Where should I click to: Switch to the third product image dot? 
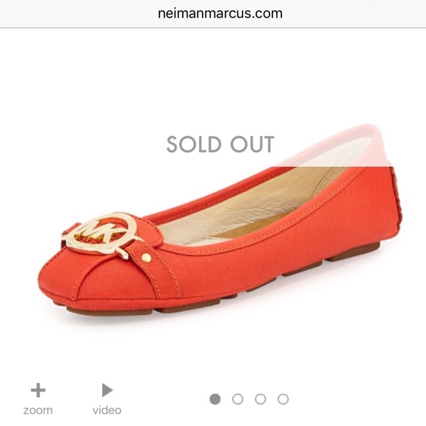tap(260, 399)
